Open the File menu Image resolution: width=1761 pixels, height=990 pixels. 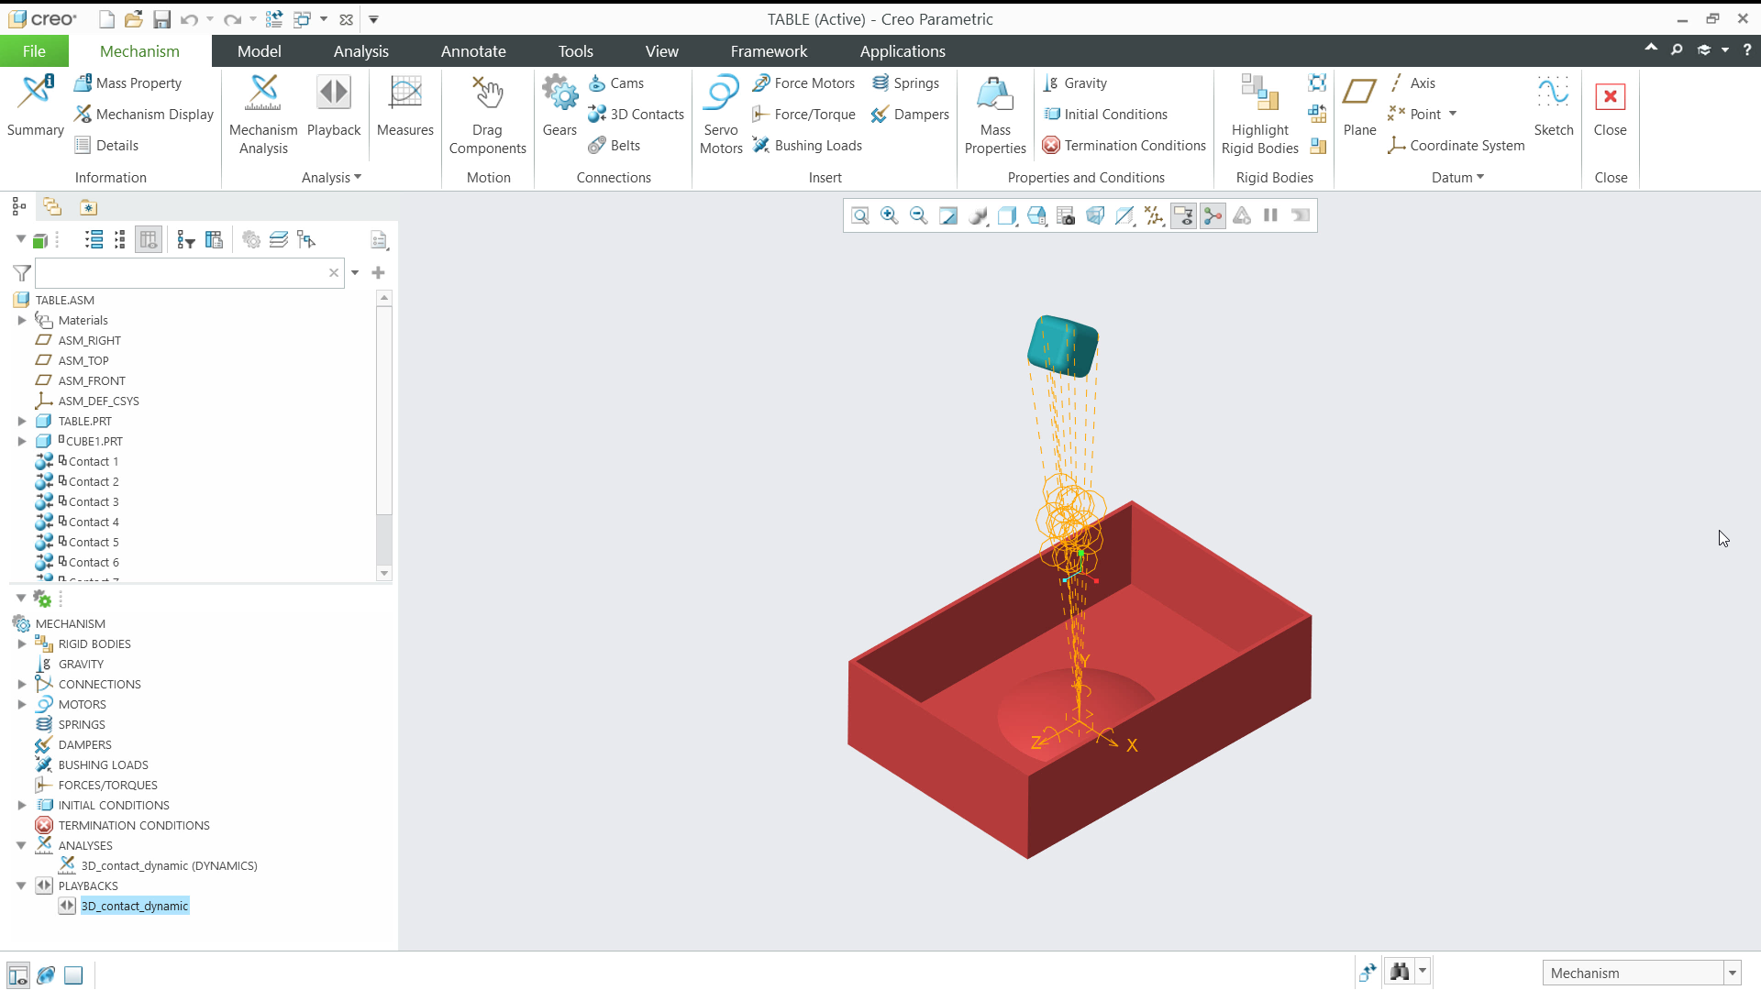coord(34,51)
